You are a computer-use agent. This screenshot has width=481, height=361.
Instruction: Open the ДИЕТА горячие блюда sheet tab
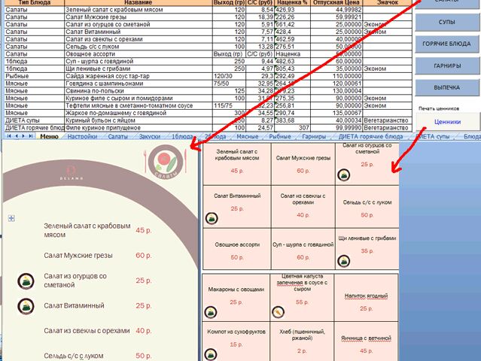(x=370, y=136)
